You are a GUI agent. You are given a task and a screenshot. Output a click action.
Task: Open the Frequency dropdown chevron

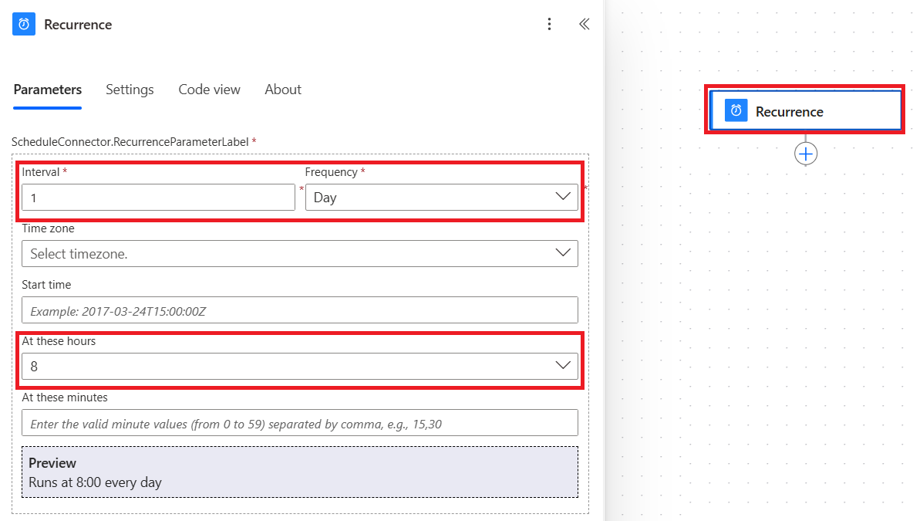click(x=564, y=197)
